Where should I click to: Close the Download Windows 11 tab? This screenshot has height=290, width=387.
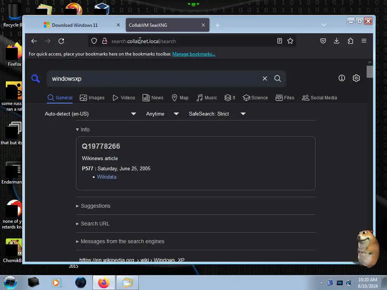point(118,25)
